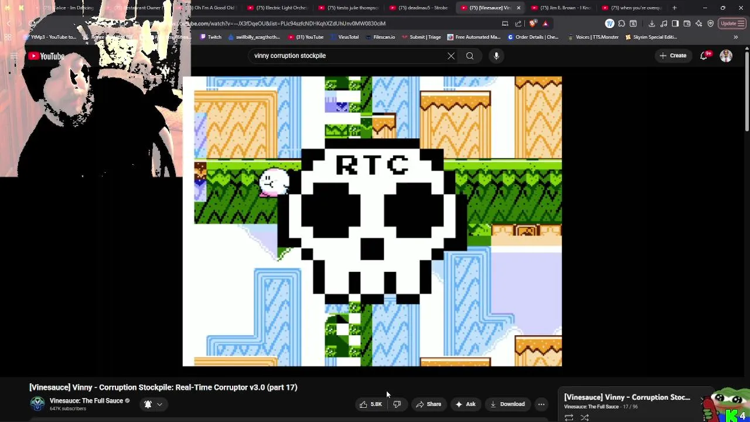Click the magnifier search button

point(470,56)
